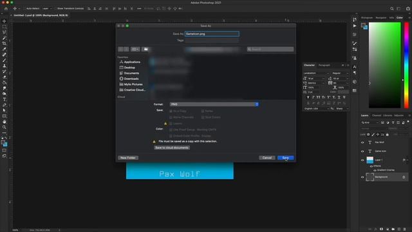Switch to the Channels tab
Viewport: 412px width, 232px height.
(x=376, y=115)
